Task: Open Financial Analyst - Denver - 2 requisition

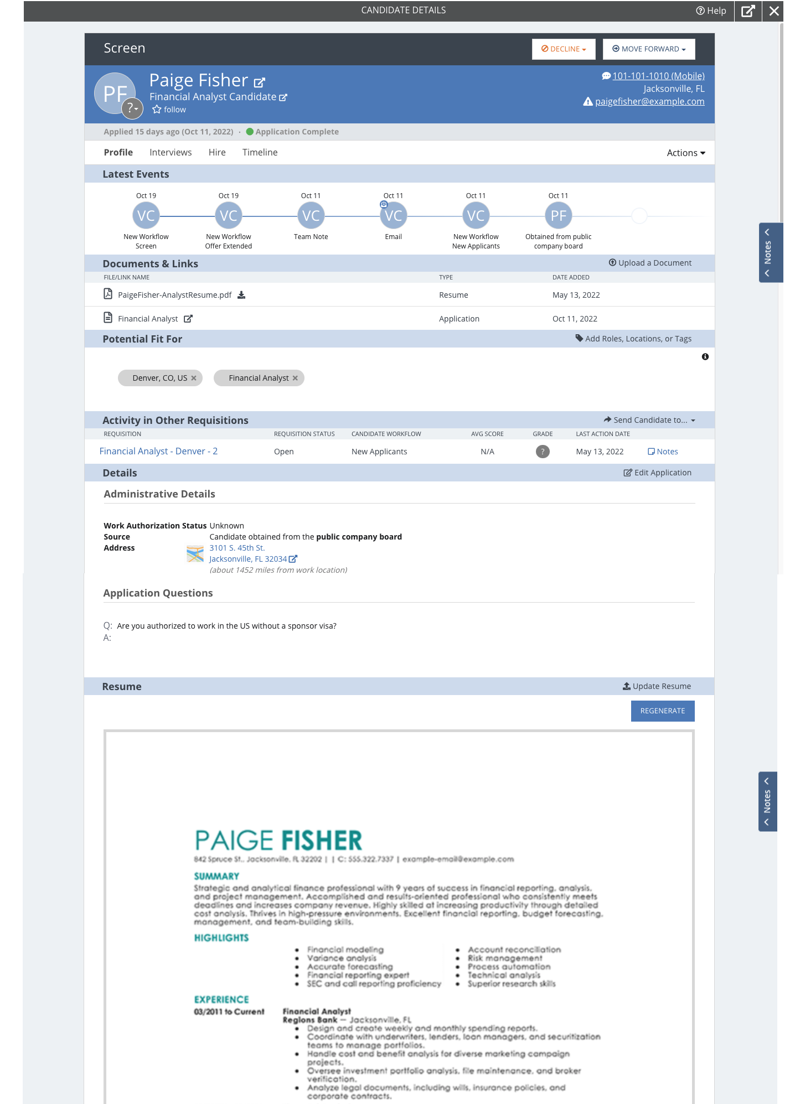Action: tap(158, 451)
